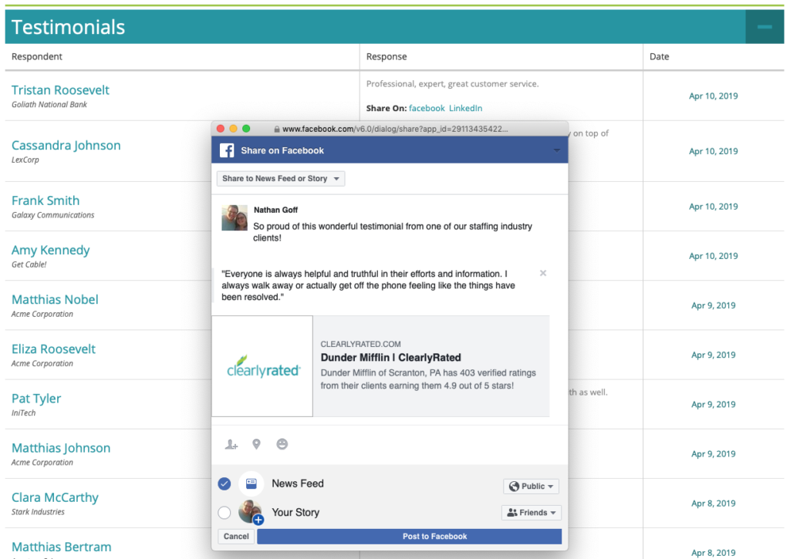The width and height of the screenshot is (790, 559).
Task: Click the News Feed icon
Action: [251, 484]
